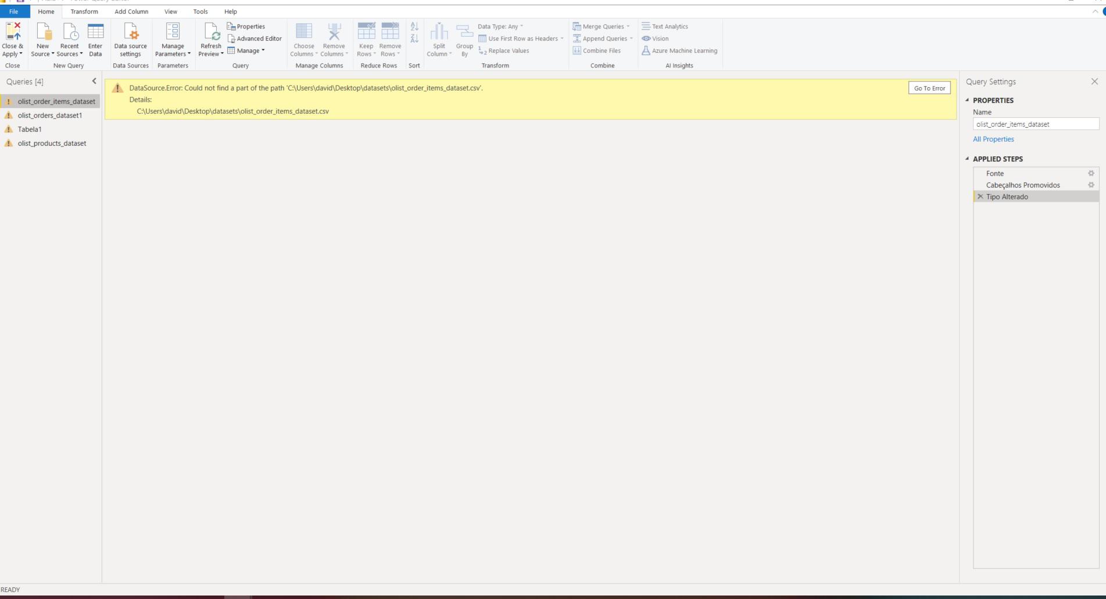
Task: Click the Keep Rows icon
Action: (x=366, y=31)
